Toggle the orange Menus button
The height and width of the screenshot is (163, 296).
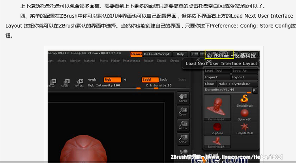click(136, 54)
